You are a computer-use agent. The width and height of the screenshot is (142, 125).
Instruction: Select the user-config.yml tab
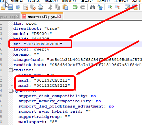pyautogui.click(x=42, y=17)
